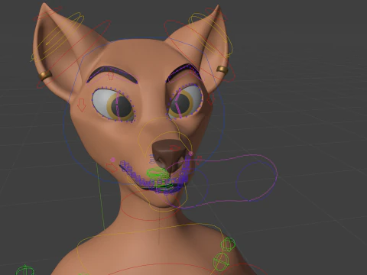Select the lower green sphere control at shoulder
The image size is (367, 275).
tap(221, 261)
